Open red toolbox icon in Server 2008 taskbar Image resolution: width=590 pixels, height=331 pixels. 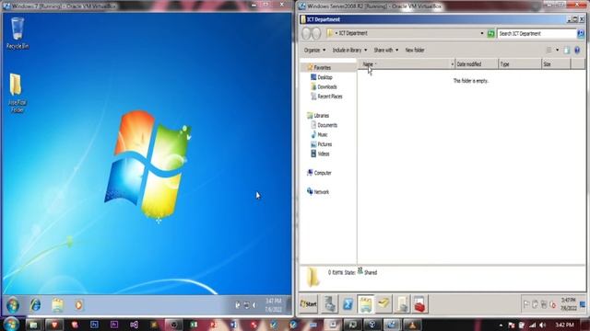coord(419,304)
